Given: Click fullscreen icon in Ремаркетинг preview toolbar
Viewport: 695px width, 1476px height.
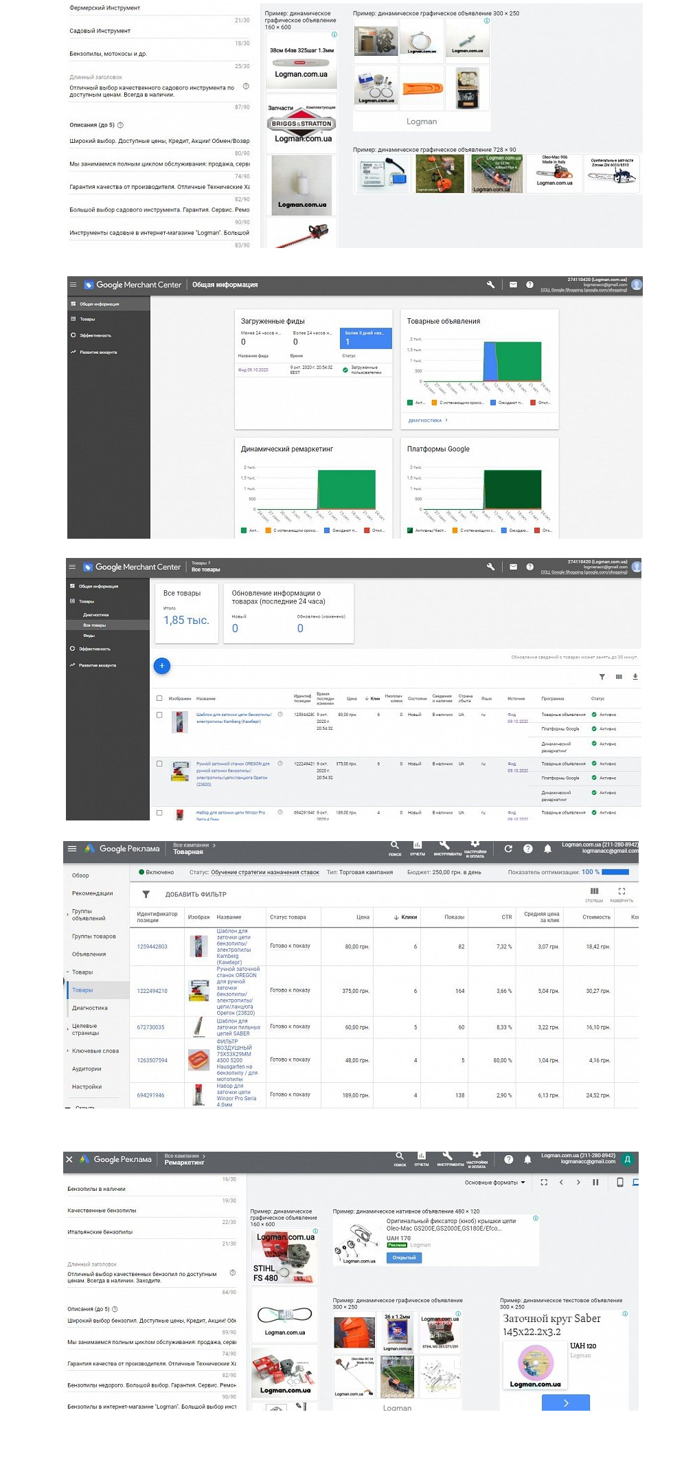Looking at the screenshot, I should [544, 1183].
